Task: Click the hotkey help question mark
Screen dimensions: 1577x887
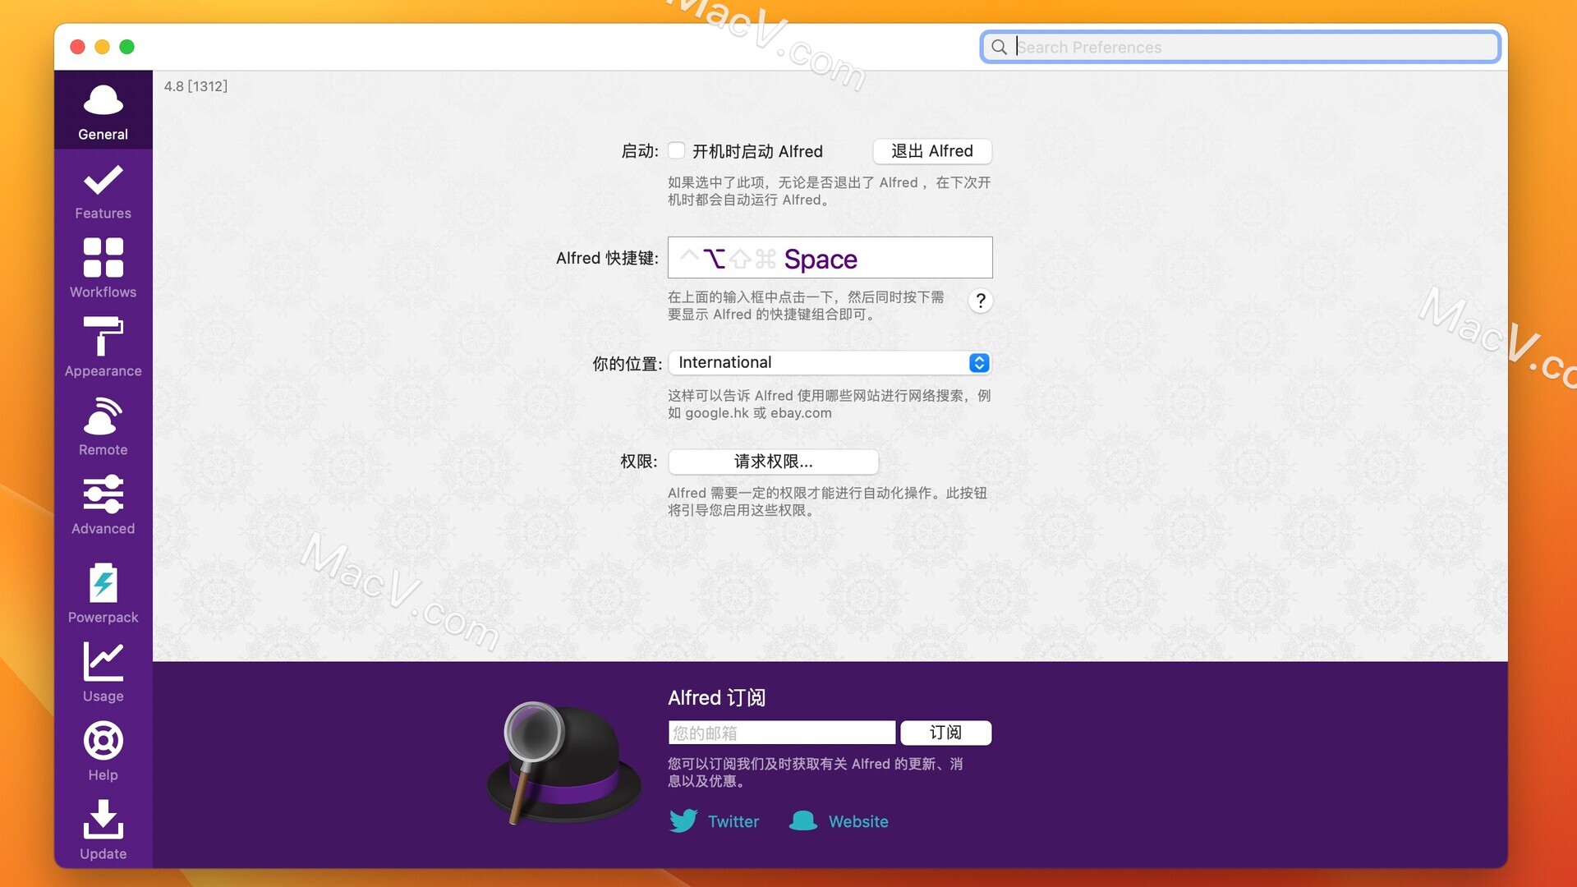Action: point(980,301)
